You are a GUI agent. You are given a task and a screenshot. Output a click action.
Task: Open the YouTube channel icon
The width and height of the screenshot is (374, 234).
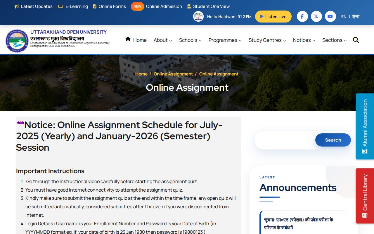[x=330, y=16]
